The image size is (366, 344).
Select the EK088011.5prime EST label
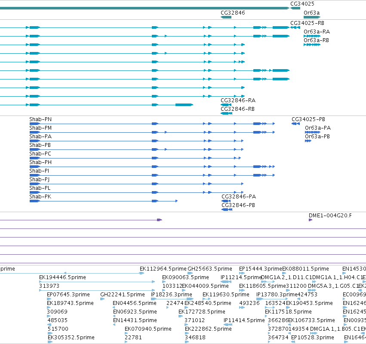click(x=305, y=269)
